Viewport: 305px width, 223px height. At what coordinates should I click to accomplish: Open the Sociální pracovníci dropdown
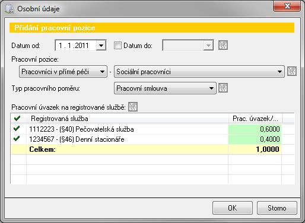click(199, 72)
